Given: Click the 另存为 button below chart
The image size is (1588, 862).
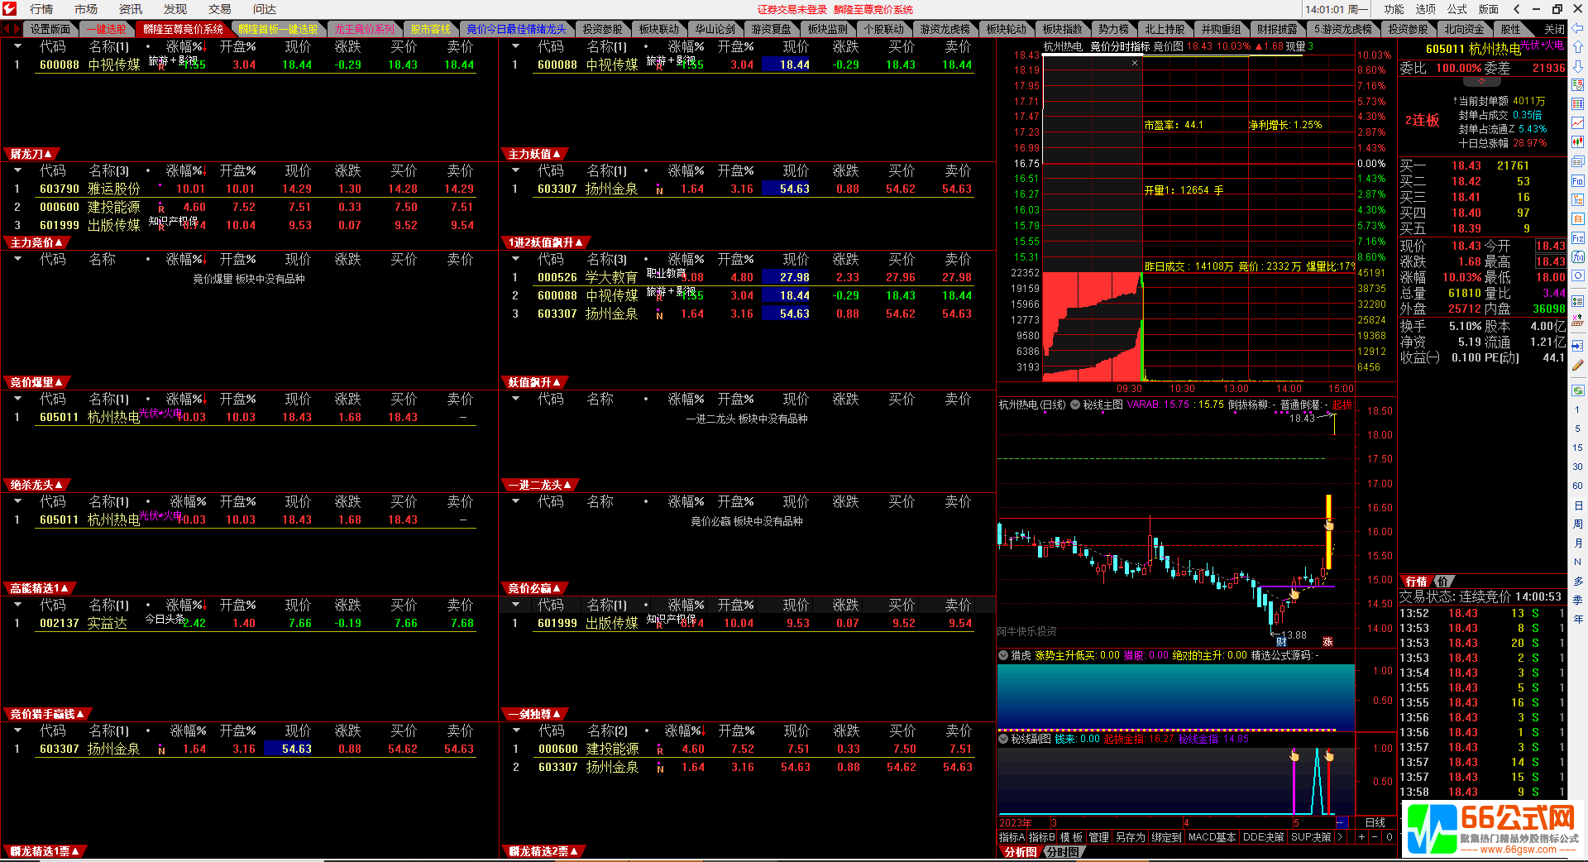Looking at the screenshot, I should pyautogui.click(x=1130, y=837).
